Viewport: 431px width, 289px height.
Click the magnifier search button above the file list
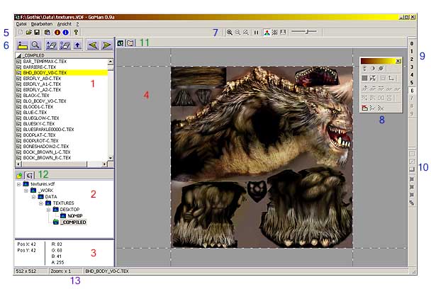(x=35, y=45)
